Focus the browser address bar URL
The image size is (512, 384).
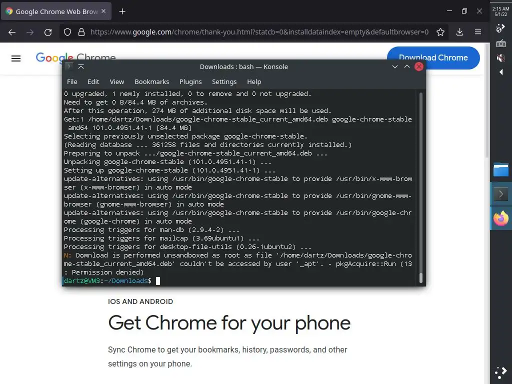[259, 32]
